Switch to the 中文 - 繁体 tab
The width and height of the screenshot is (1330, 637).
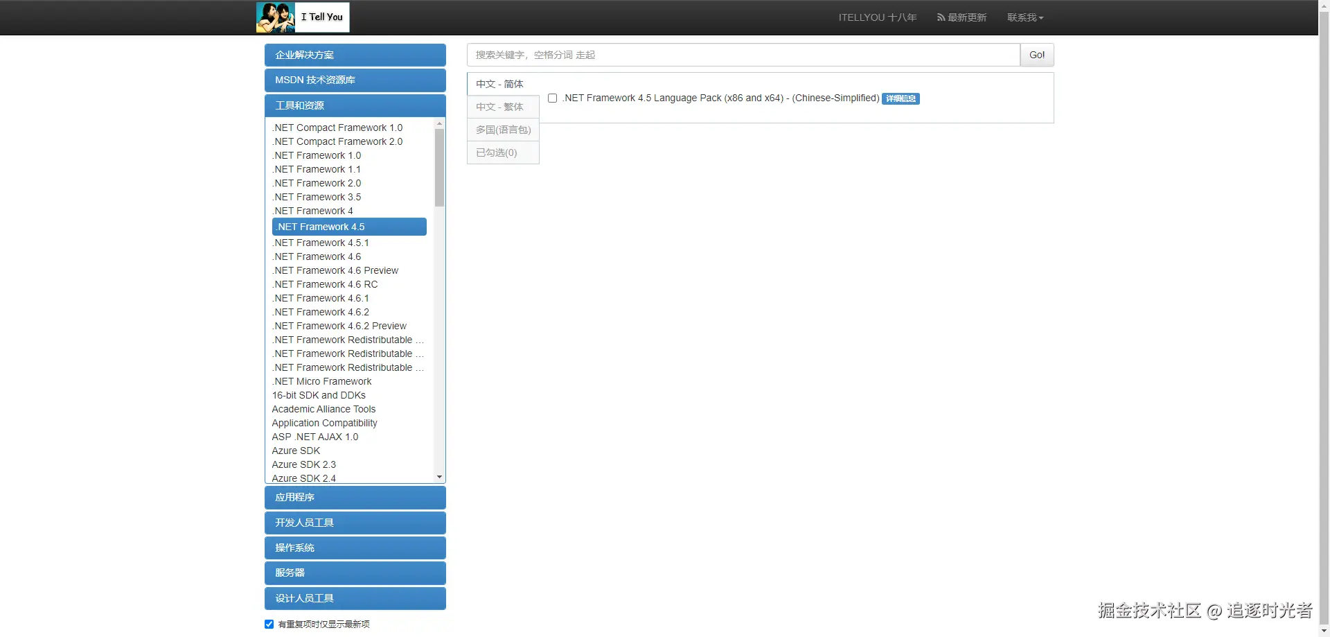(x=503, y=107)
